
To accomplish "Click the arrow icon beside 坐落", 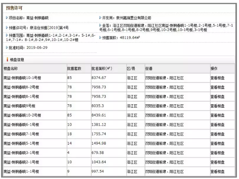I will (100, 25).
